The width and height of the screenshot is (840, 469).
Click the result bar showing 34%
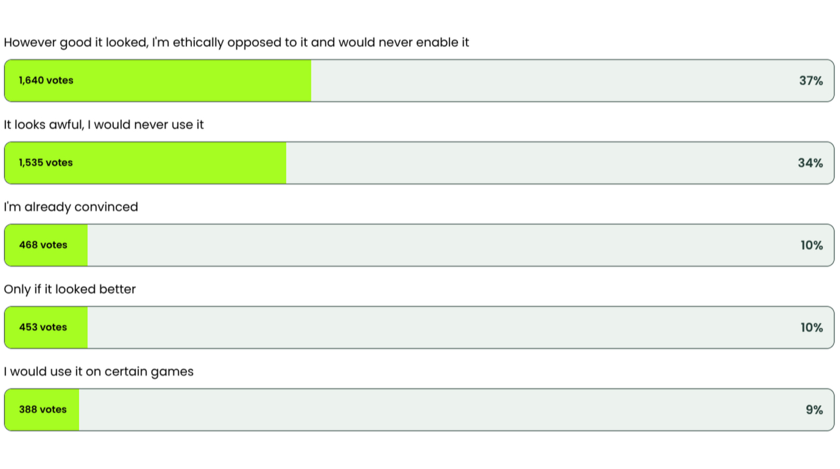coord(419,163)
